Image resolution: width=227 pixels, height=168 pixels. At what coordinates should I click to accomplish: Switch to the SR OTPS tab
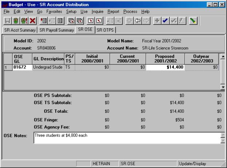point(105,30)
